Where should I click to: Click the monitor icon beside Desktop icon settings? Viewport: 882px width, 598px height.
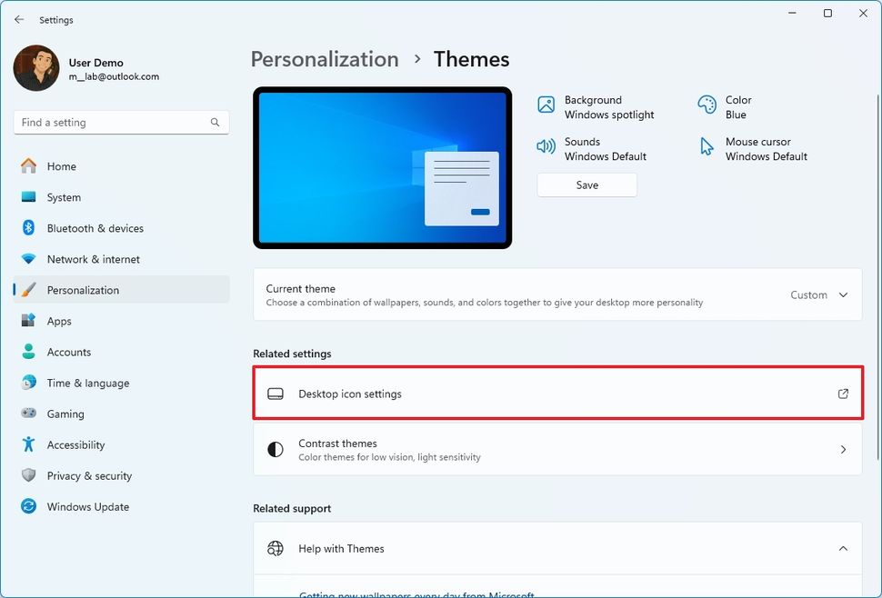coord(276,394)
